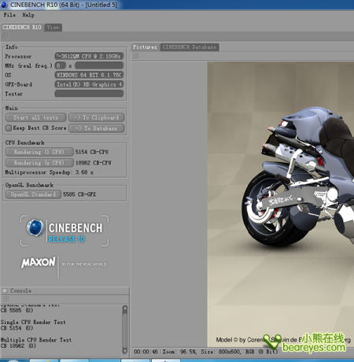Click the console scrollbar up arrow
Screen dimensions: 354x362
tap(125, 308)
